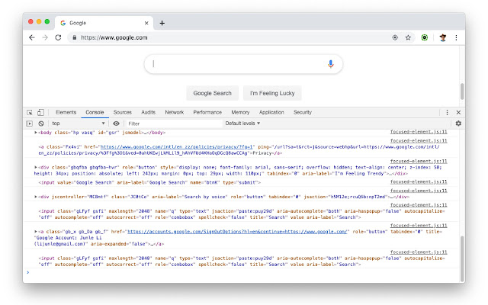Bookmark this page with the star icon
Image resolution: width=488 pixels, height=305 pixels.
point(408,37)
